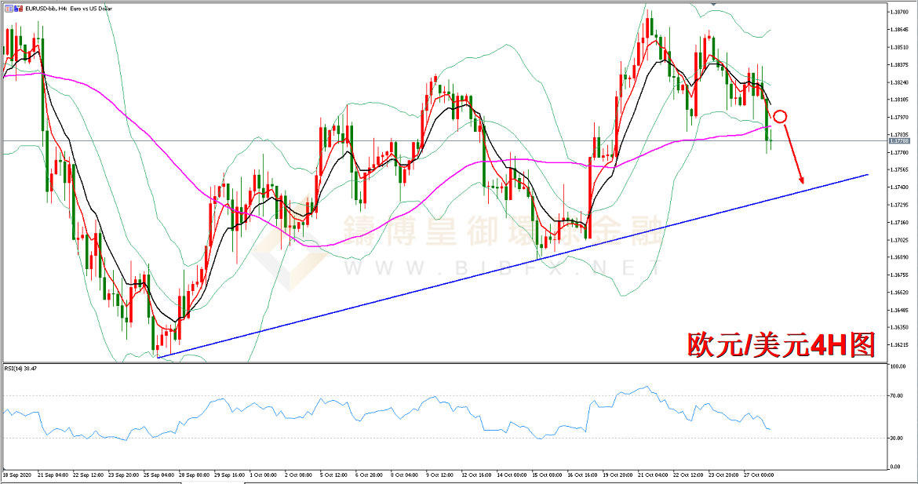The image size is (918, 484).
Task: Click the 25 Sep 04:00 time label
Action: pyautogui.click(x=158, y=475)
